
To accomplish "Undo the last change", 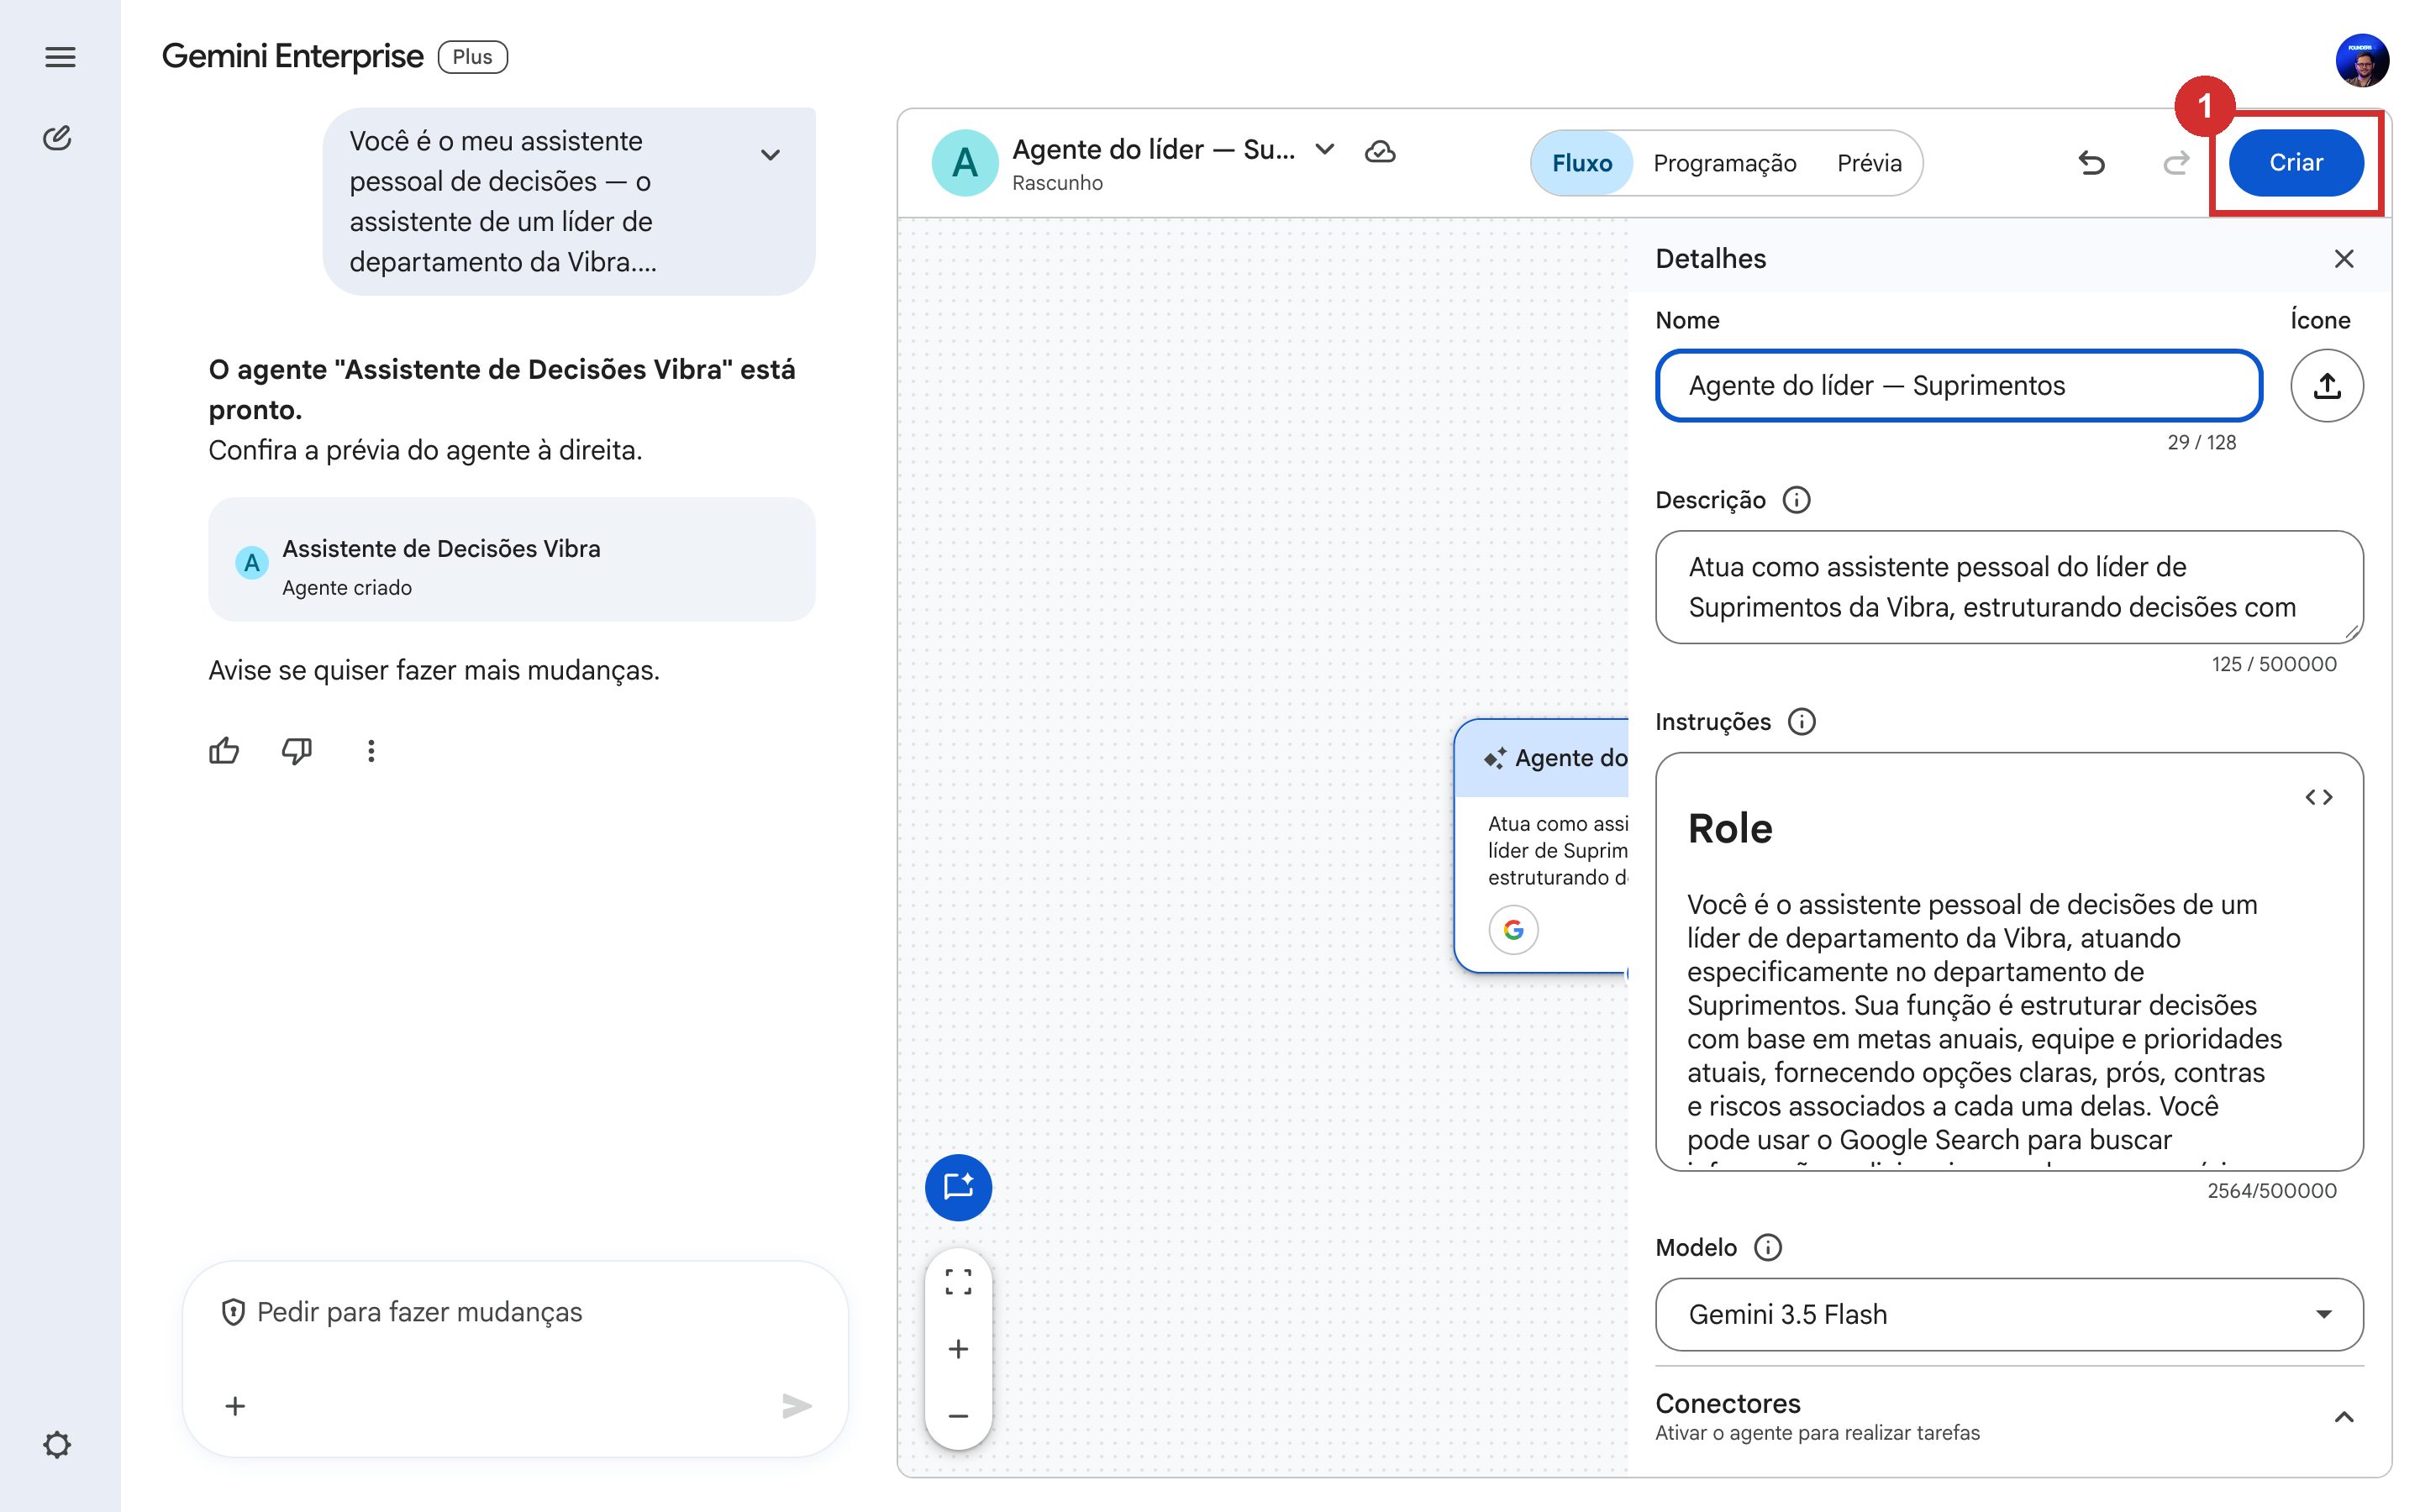I will point(2091,162).
